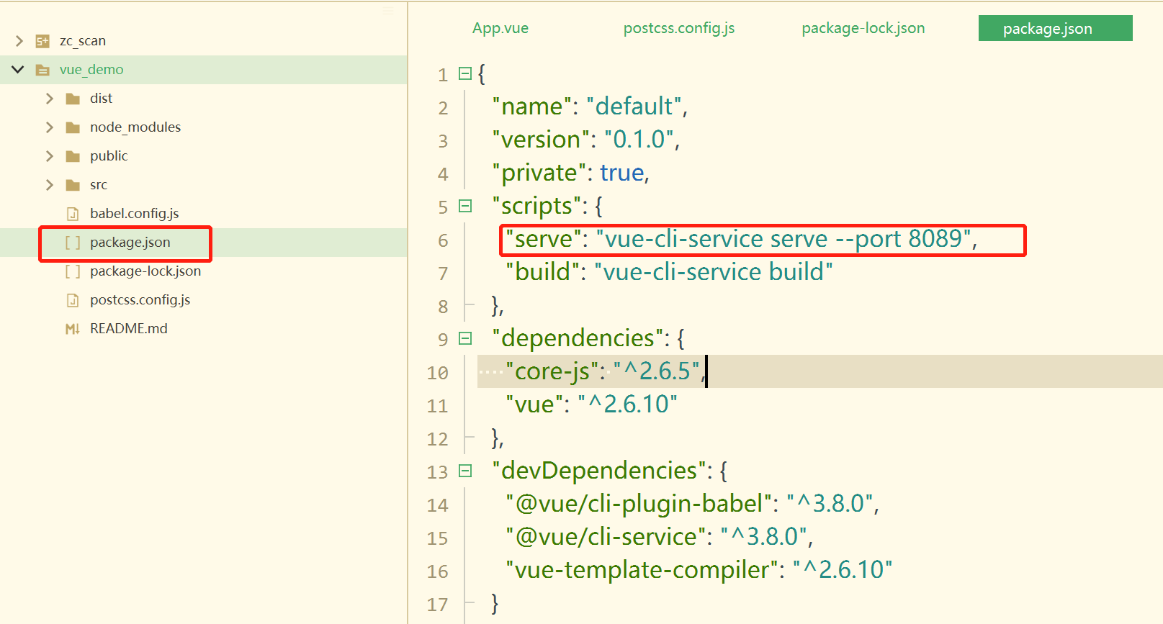
Task: Fold the dependencies block at line 9
Action: point(465,338)
